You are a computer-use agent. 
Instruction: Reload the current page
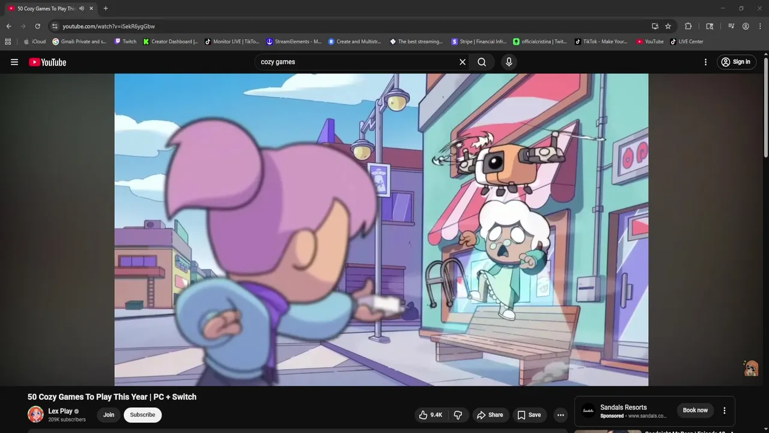[37, 26]
